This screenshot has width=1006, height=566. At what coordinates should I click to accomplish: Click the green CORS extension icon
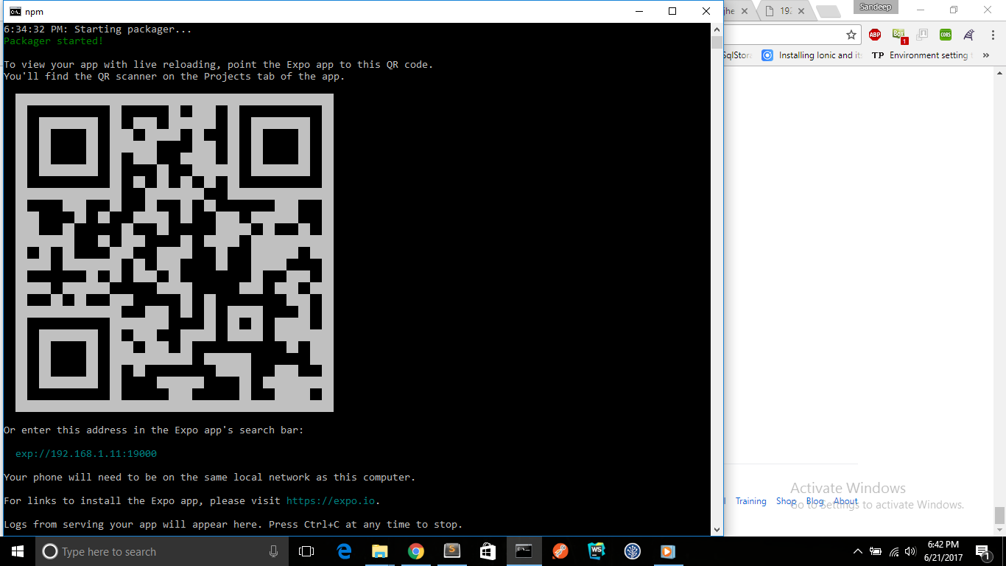(945, 35)
